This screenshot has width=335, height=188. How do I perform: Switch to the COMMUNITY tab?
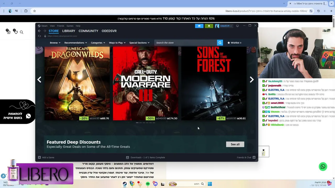click(x=88, y=31)
